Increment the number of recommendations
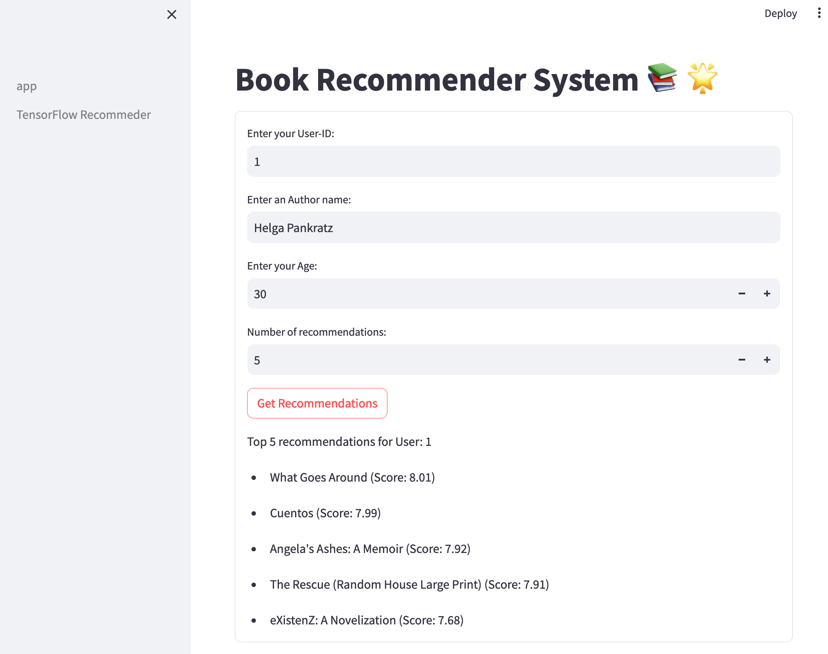This screenshot has height=654, width=828. pyautogui.click(x=767, y=360)
